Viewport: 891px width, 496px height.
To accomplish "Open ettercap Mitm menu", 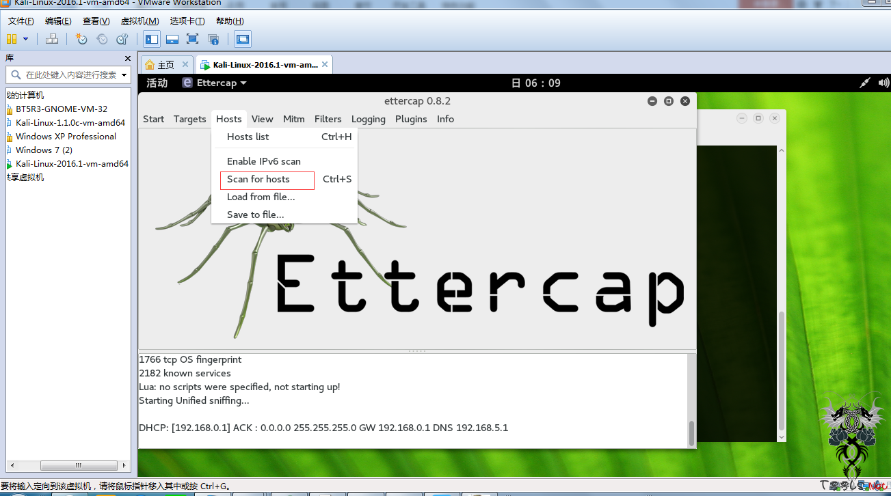I will pyautogui.click(x=293, y=119).
